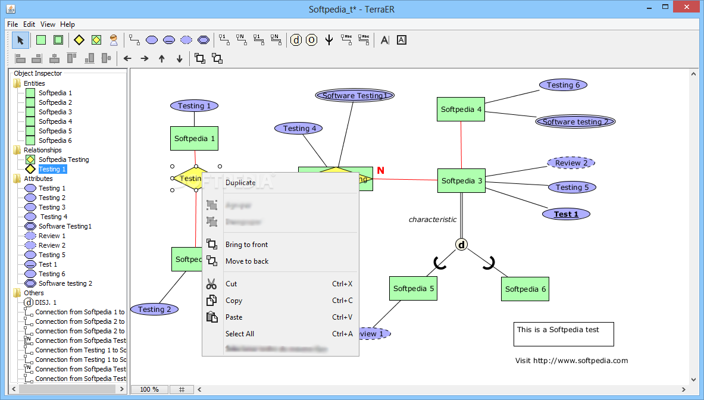Viewport: 704px width, 400px height.
Task: Select the Relationships folder in Object Inspector
Action: (x=43, y=150)
